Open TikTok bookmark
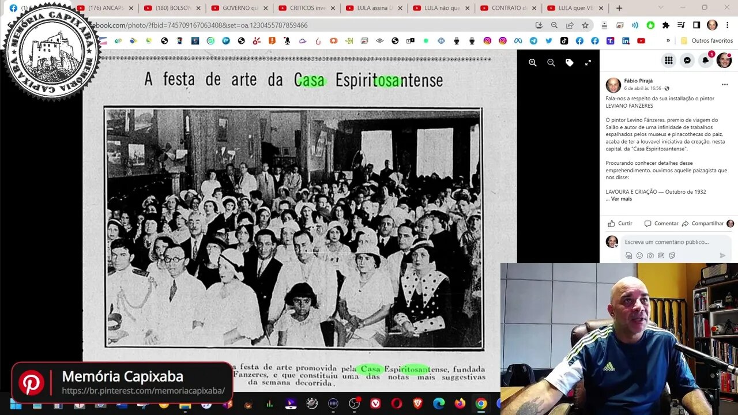Screen dimensions: 738x415 pyautogui.click(x=564, y=41)
